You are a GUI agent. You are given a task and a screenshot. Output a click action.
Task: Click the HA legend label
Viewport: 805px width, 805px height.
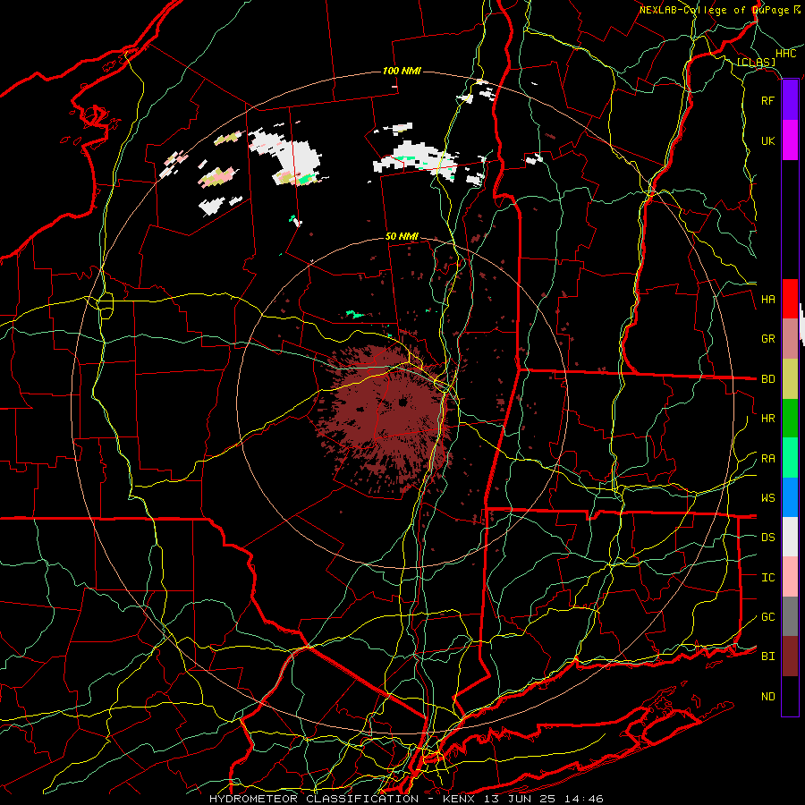(x=767, y=300)
